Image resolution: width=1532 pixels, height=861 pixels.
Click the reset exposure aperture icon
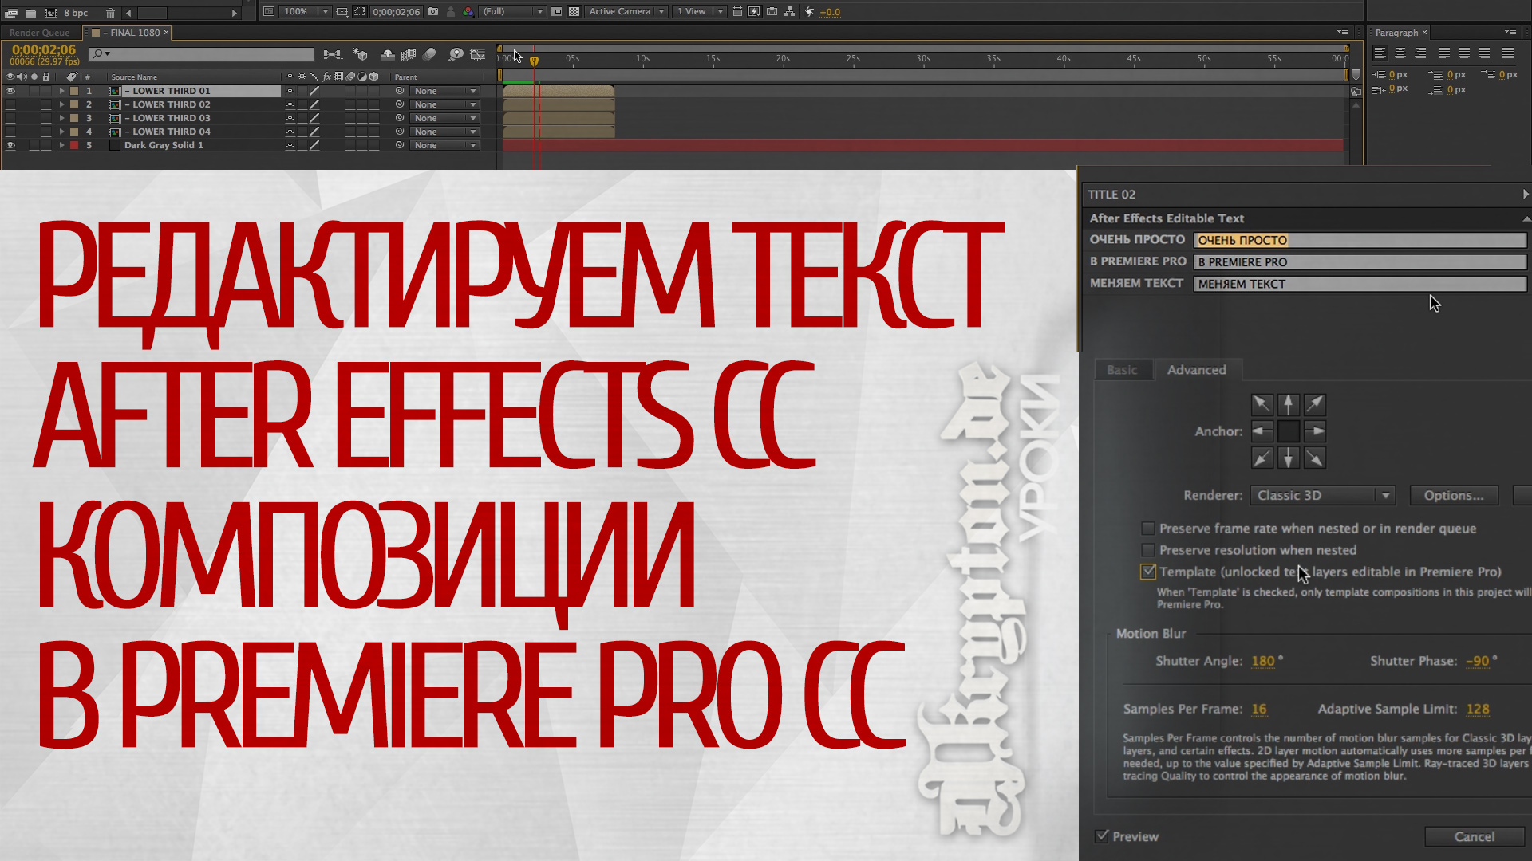(809, 12)
